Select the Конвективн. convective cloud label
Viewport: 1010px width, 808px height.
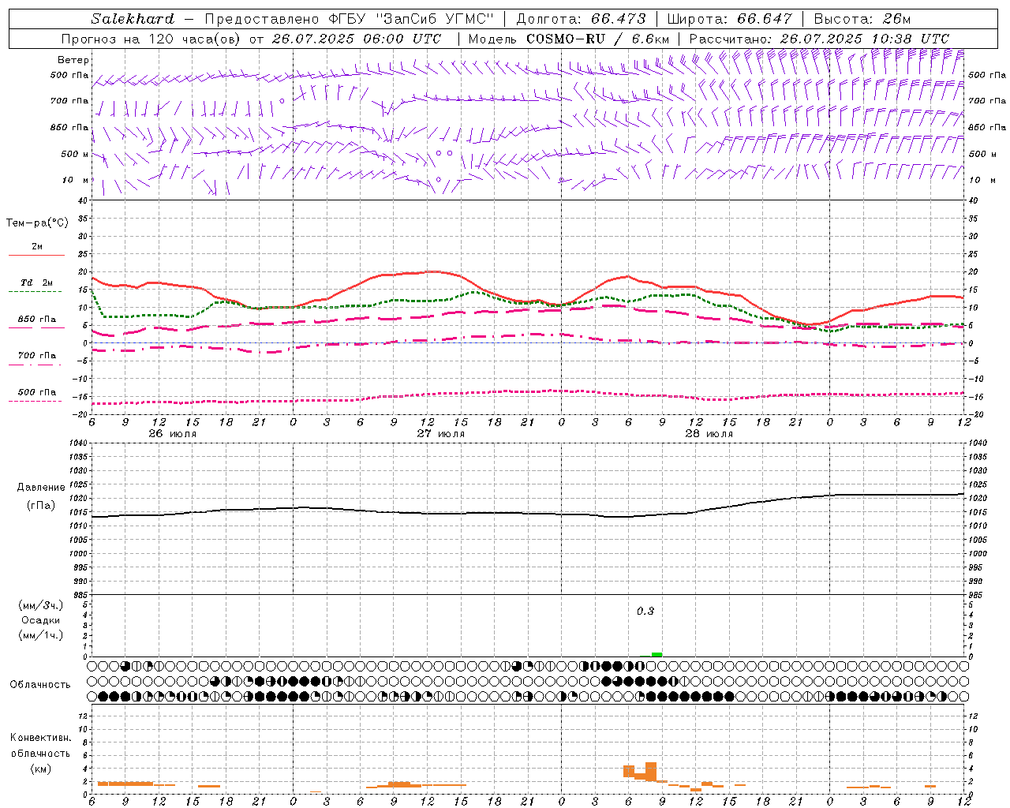pos(40,738)
